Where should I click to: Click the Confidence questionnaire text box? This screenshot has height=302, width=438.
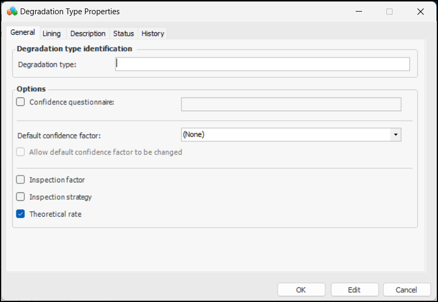point(291,104)
